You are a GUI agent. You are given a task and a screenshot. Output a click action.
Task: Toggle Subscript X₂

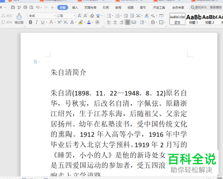coord(66,22)
